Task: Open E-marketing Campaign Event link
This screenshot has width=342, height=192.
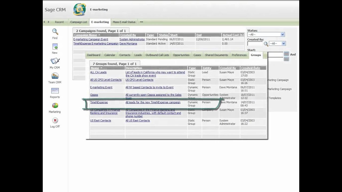Action: tap(91, 39)
